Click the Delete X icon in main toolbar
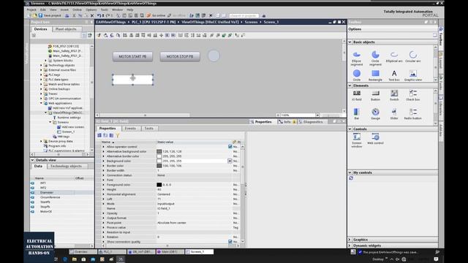 click(x=92, y=15)
